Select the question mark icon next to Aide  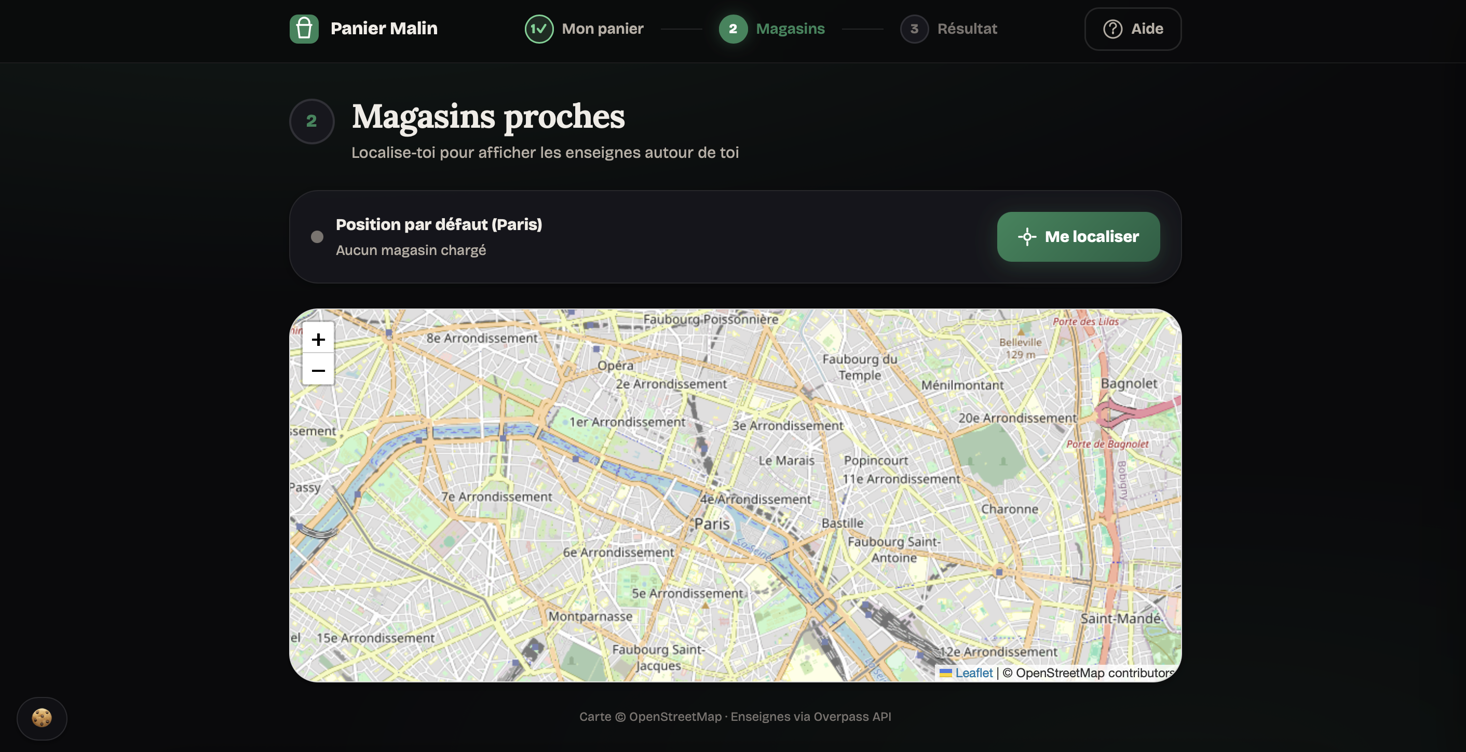1112,29
